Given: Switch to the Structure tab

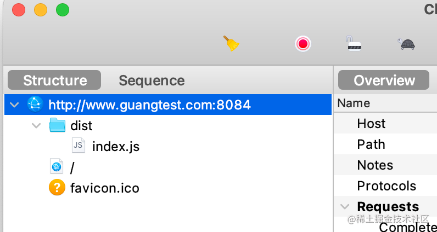Looking at the screenshot, I should point(55,80).
